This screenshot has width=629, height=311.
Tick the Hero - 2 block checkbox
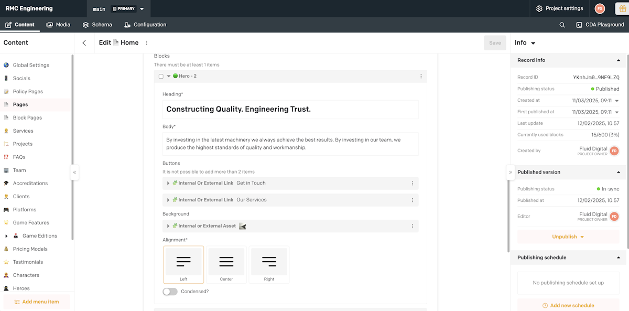coord(161,77)
